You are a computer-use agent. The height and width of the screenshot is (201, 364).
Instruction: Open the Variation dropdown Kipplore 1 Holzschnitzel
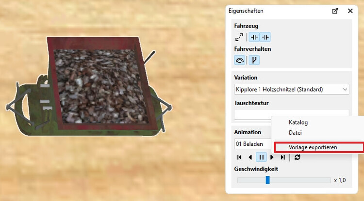point(292,90)
